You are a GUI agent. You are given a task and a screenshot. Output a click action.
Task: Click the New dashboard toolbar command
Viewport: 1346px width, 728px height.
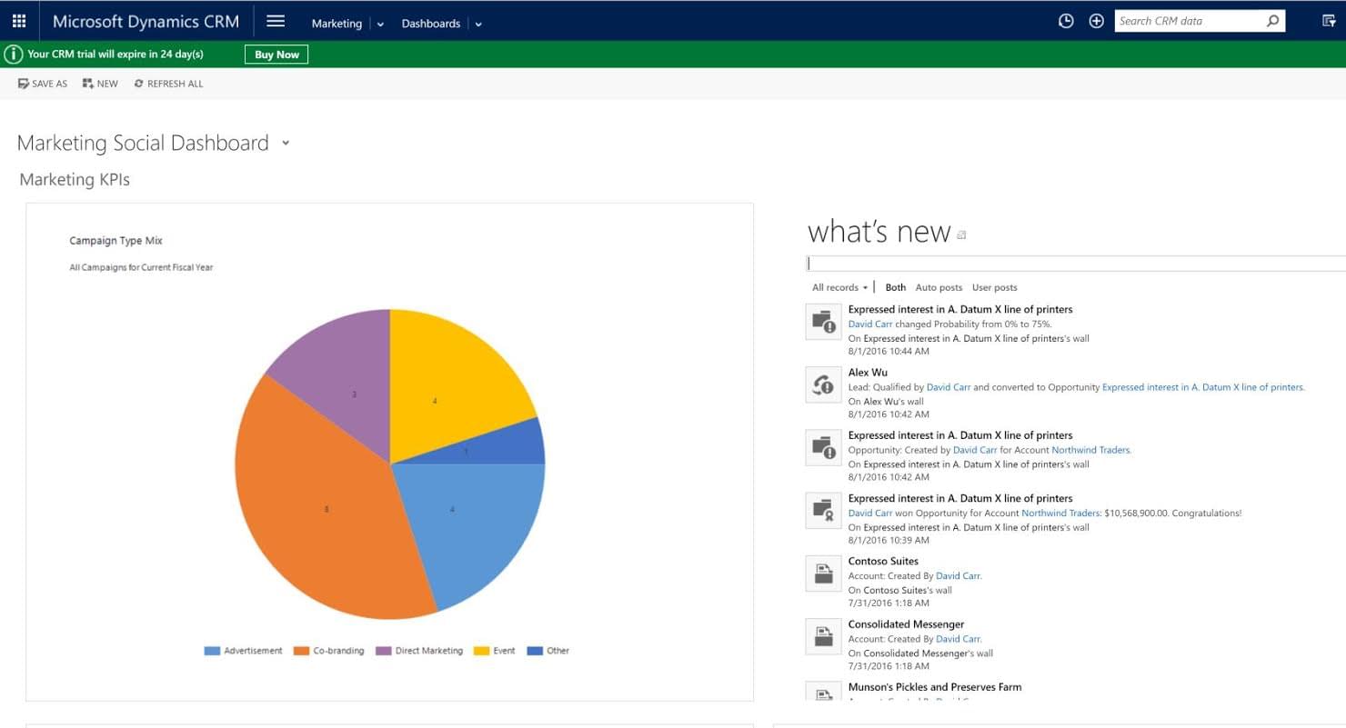click(x=100, y=84)
